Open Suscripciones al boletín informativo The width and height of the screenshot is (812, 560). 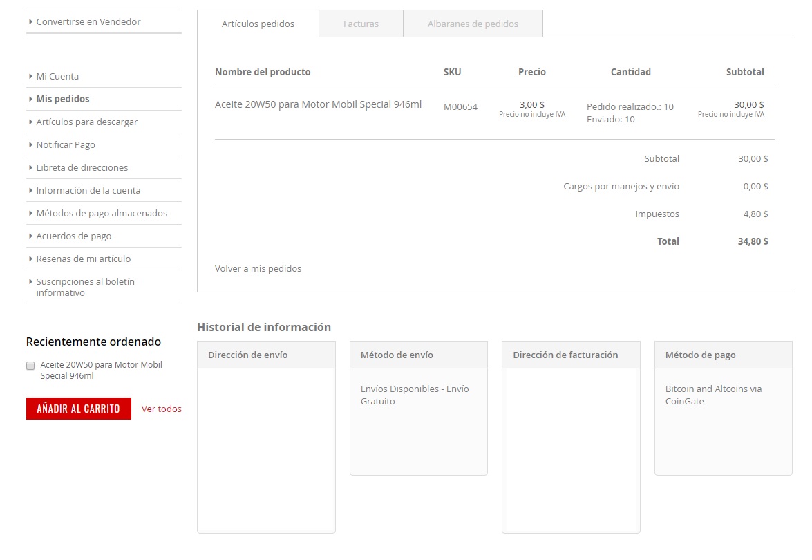pyautogui.click(x=85, y=287)
